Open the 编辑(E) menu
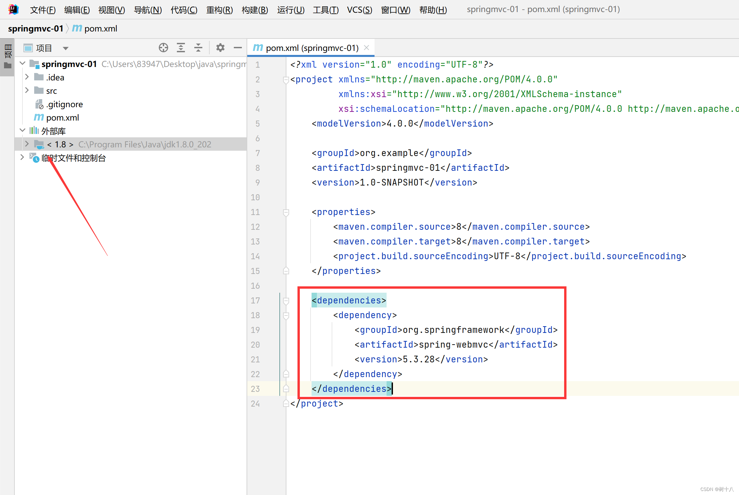The width and height of the screenshot is (739, 495). click(77, 10)
